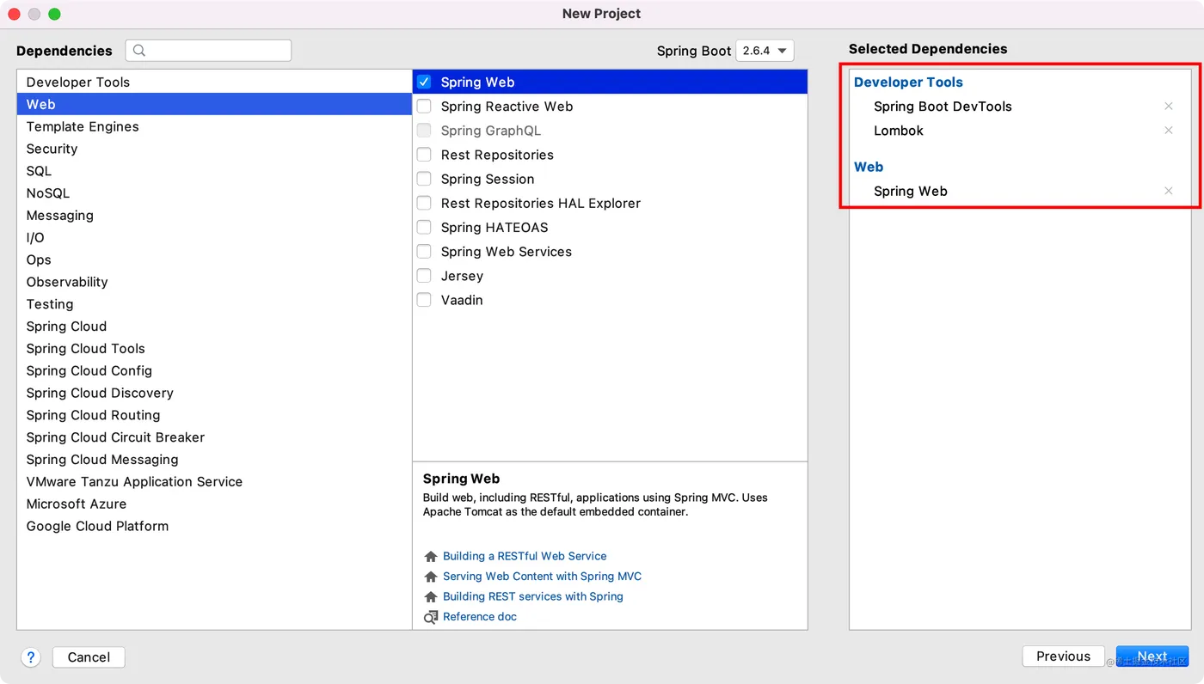
Task: Click the Developer Tools heading in Selected Dependencies
Action: point(908,82)
